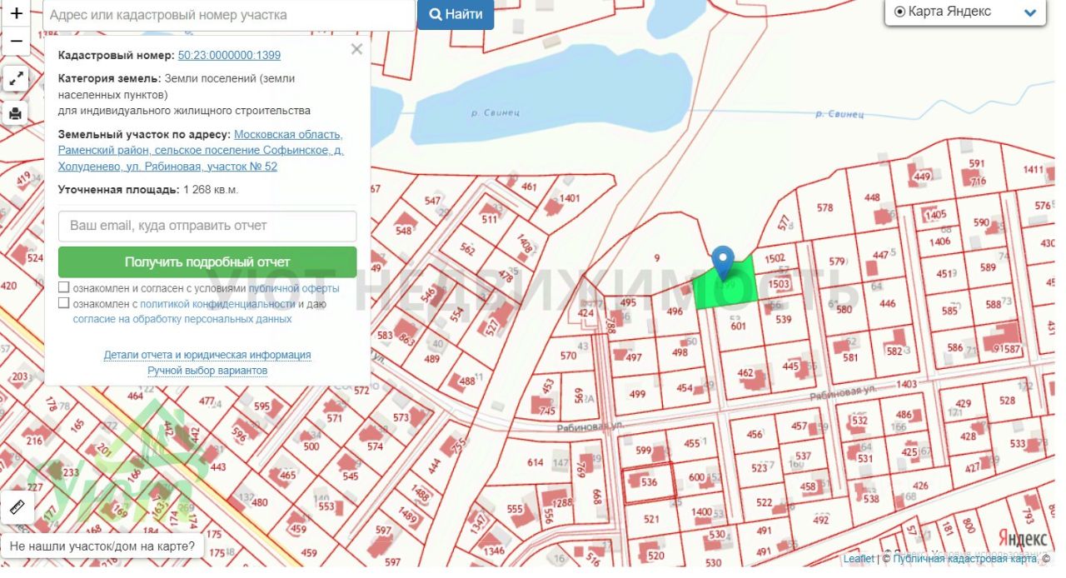Open Ручной выбор вариантов link
This screenshot has height=578, width=1066.
click(x=207, y=370)
